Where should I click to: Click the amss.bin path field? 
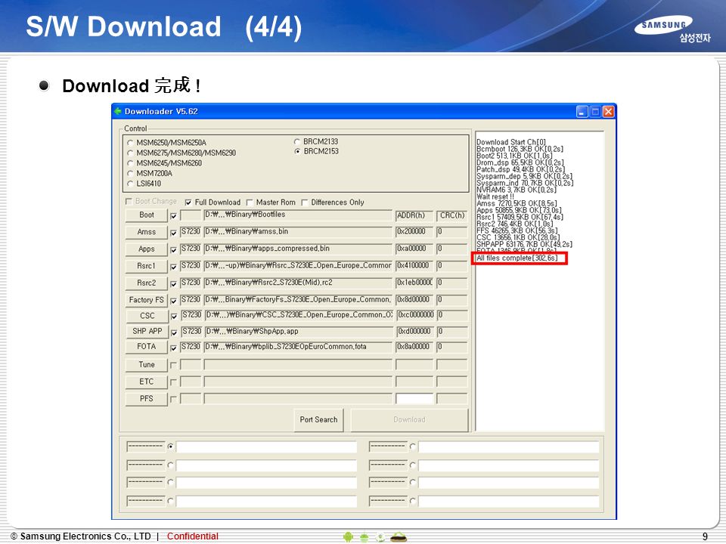(298, 232)
